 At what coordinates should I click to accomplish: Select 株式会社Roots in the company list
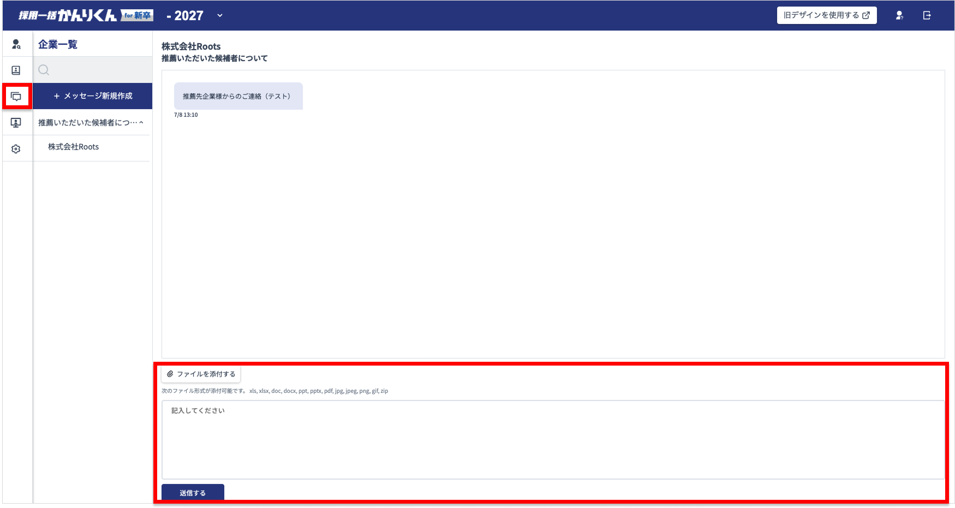pyautogui.click(x=74, y=147)
